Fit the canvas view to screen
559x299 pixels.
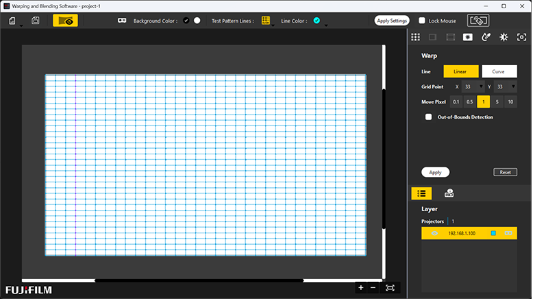click(390, 288)
